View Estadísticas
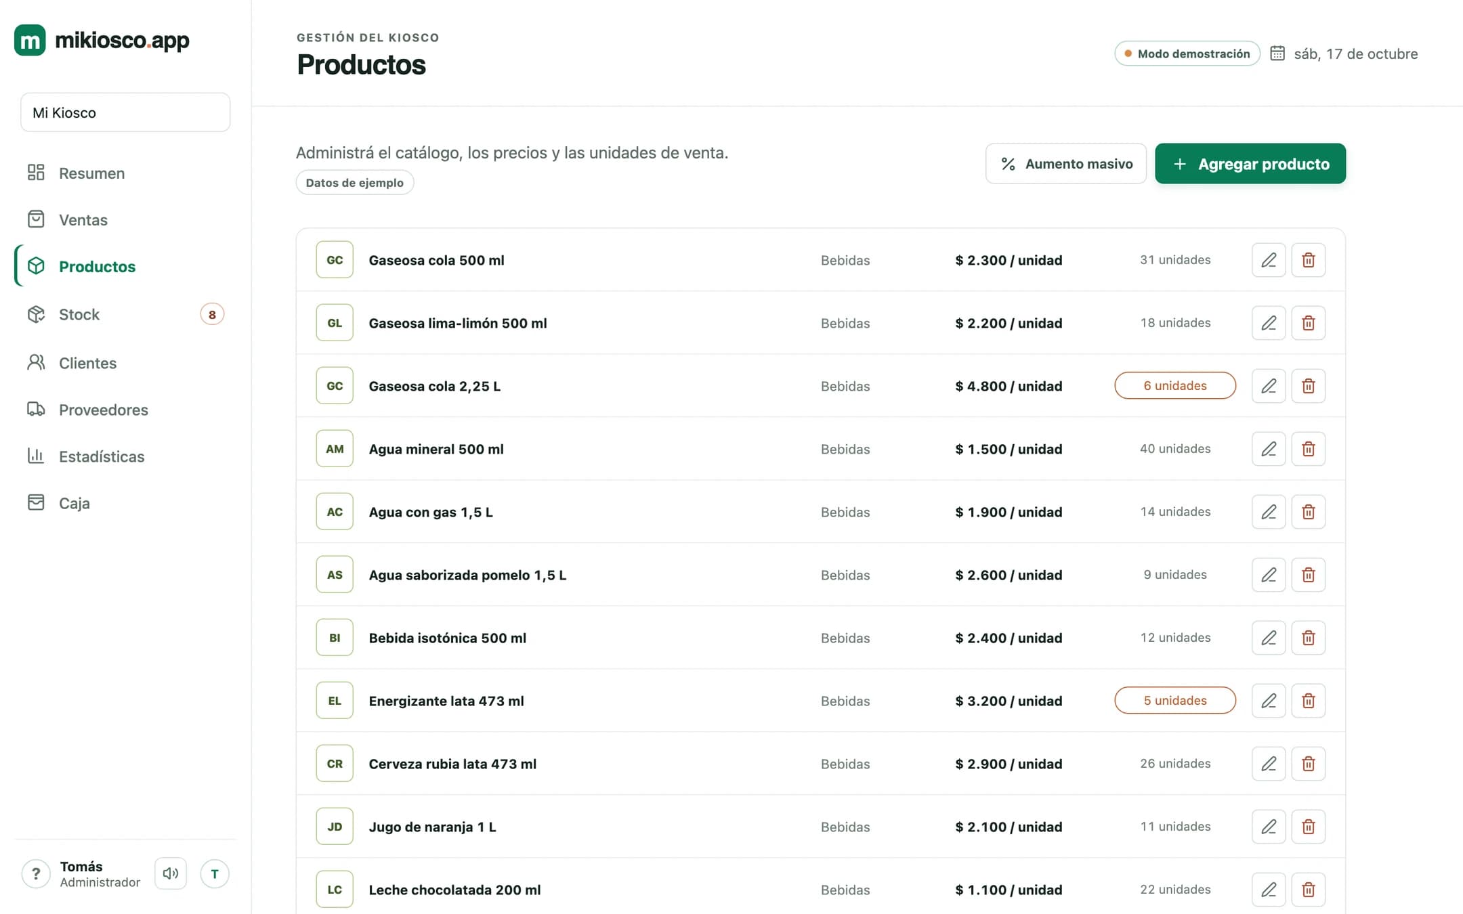The image size is (1463, 914). coord(126,456)
